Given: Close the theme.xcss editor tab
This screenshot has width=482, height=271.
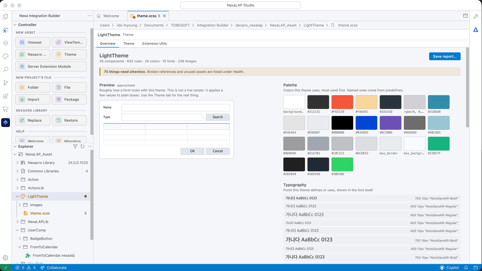Looking at the screenshot, I should (x=164, y=16).
